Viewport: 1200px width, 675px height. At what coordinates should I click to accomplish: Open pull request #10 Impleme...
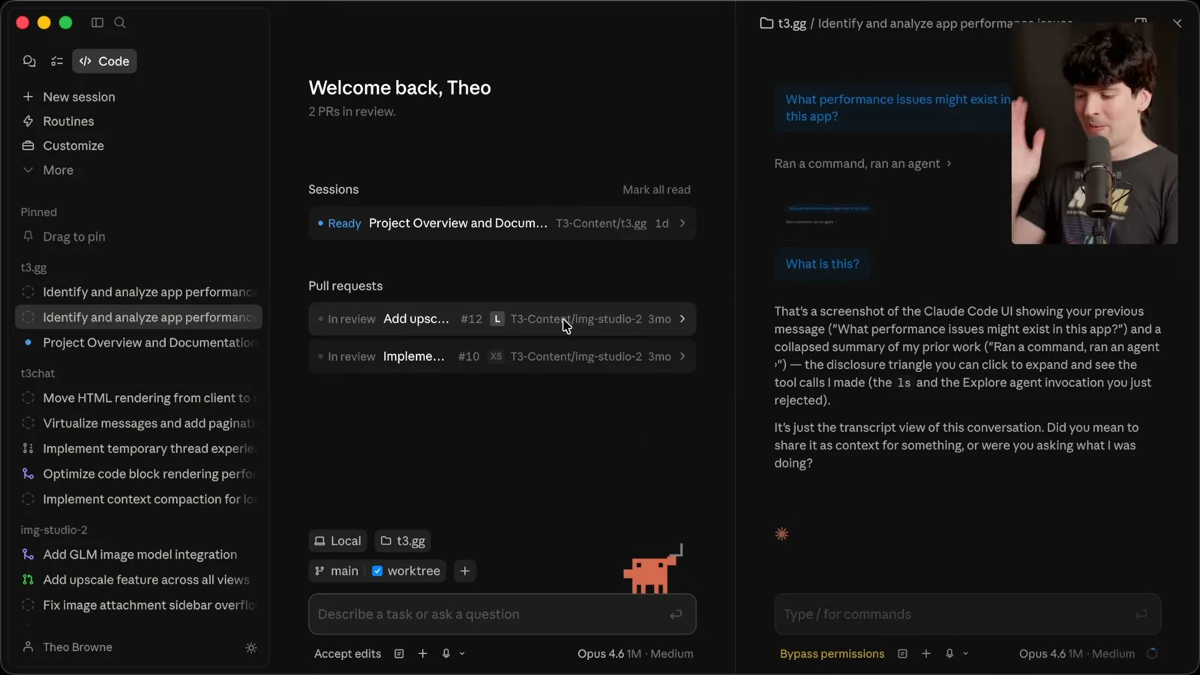pos(502,356)
